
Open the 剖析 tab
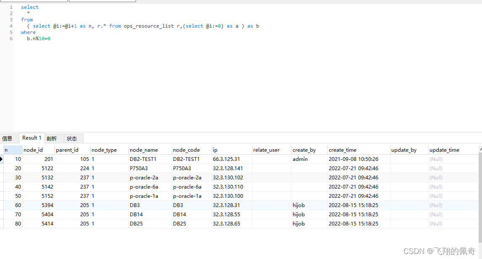(x=52, y=138)
